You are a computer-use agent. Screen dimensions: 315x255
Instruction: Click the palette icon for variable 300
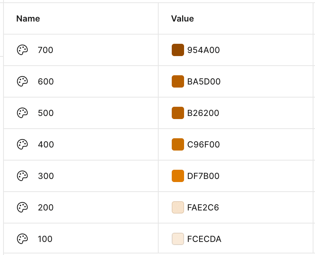point(22,176)
